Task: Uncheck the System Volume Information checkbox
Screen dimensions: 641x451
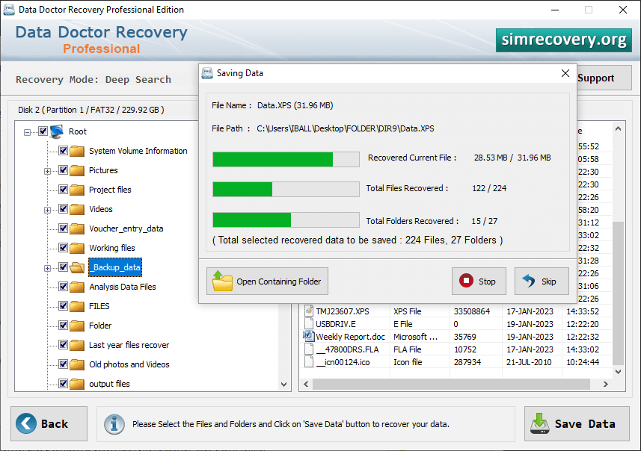Action: pos(63,150)
